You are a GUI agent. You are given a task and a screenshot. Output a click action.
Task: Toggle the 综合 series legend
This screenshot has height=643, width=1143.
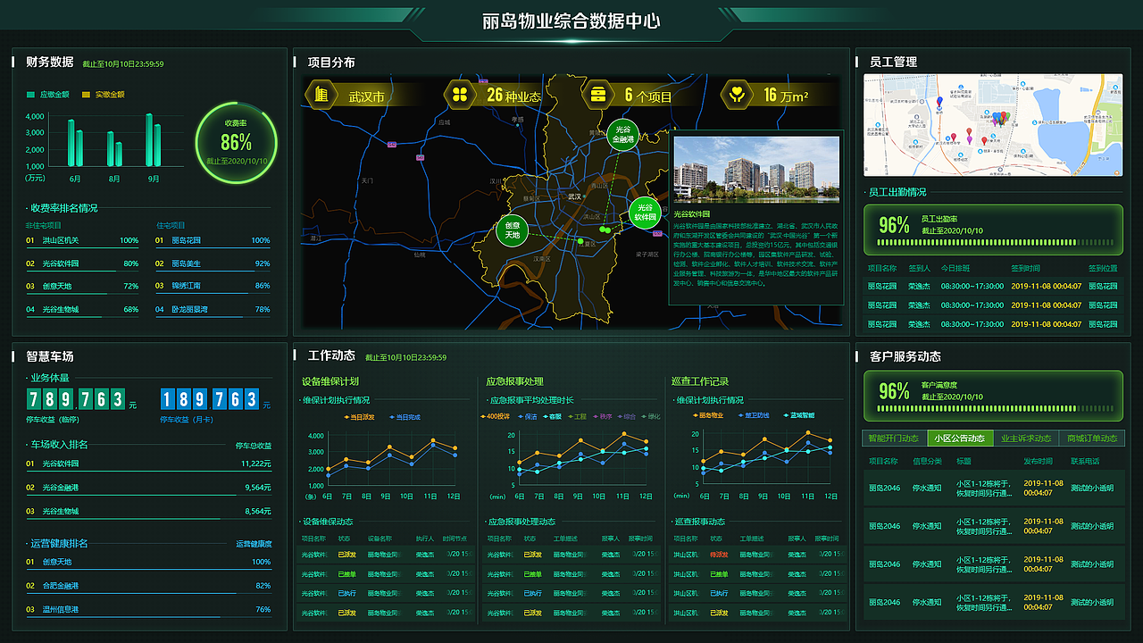click(627, 416)
